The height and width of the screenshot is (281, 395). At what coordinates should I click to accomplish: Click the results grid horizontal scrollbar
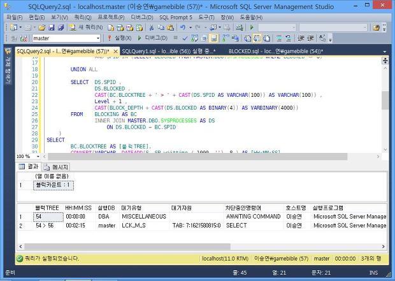(x=127, y=247)
